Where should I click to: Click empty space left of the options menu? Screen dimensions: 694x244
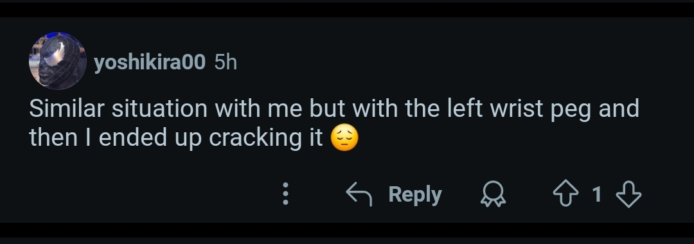[x=141, y=194]
